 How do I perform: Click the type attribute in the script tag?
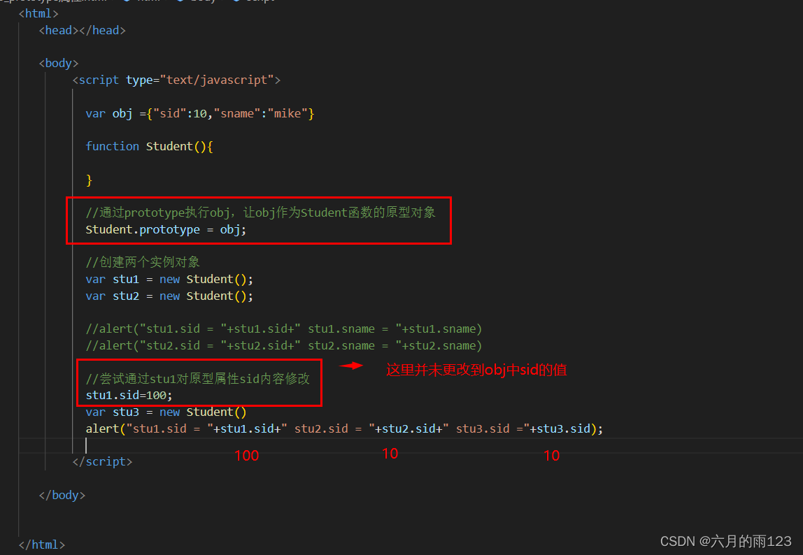pyautogui.click(x=139, y=80)
